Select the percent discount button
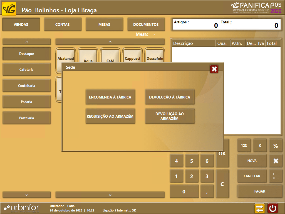 point(276,146)
